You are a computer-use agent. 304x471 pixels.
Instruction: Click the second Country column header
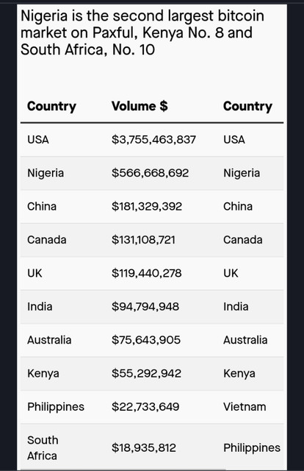[247, 106]
